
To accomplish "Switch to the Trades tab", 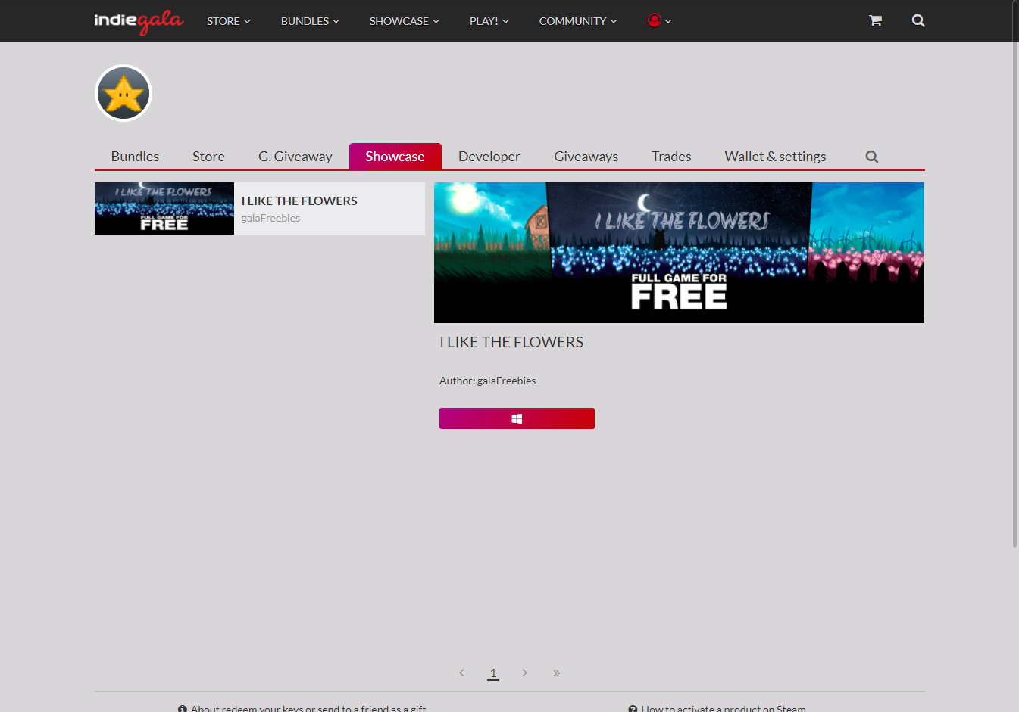I will tap(671, 157).
